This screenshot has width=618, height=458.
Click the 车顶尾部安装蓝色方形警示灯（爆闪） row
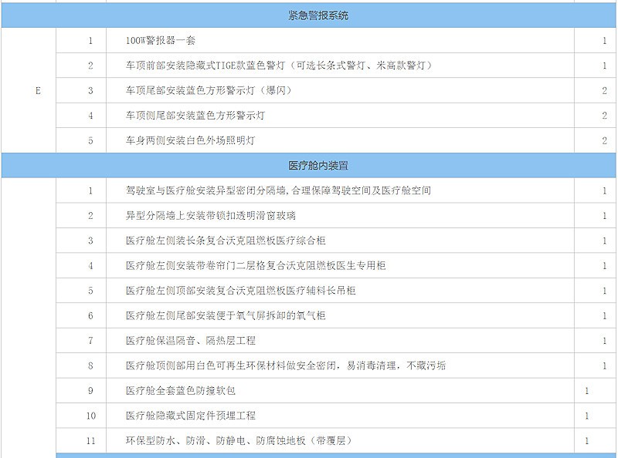coord(202,91)
